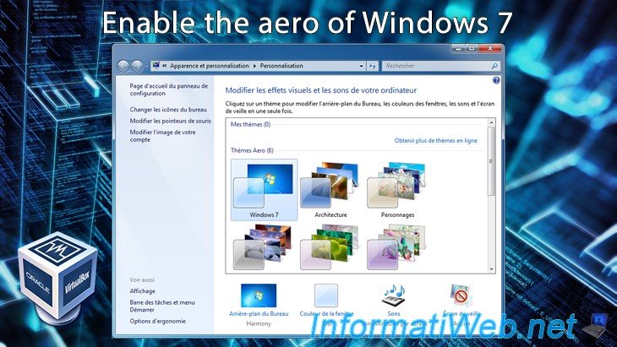Click the Thèmes Aero (6) heading
The height and width of the screenshot is (347, 617).
252,150
